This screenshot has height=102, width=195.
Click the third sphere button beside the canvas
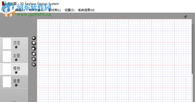point(34,48)
